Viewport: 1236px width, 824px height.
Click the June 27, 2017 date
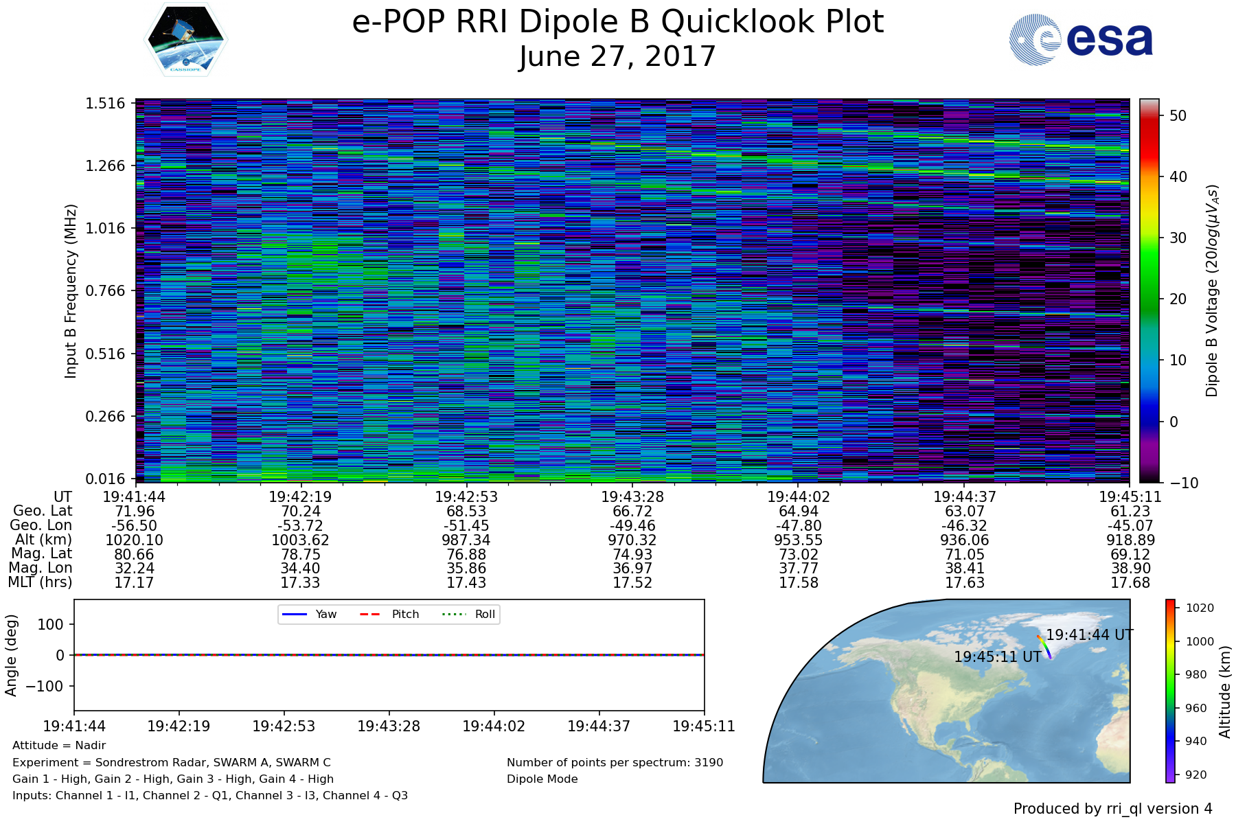tap(617, 56)
